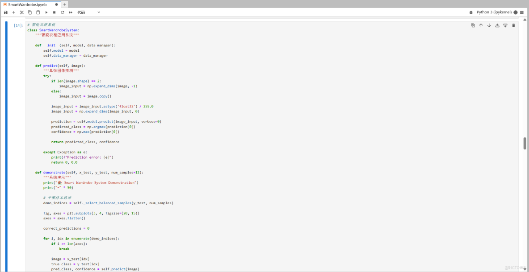Viewport: 529px width, 272px height.
Task: Cut the selected cell with scissors icon
Action: (21, 12)
